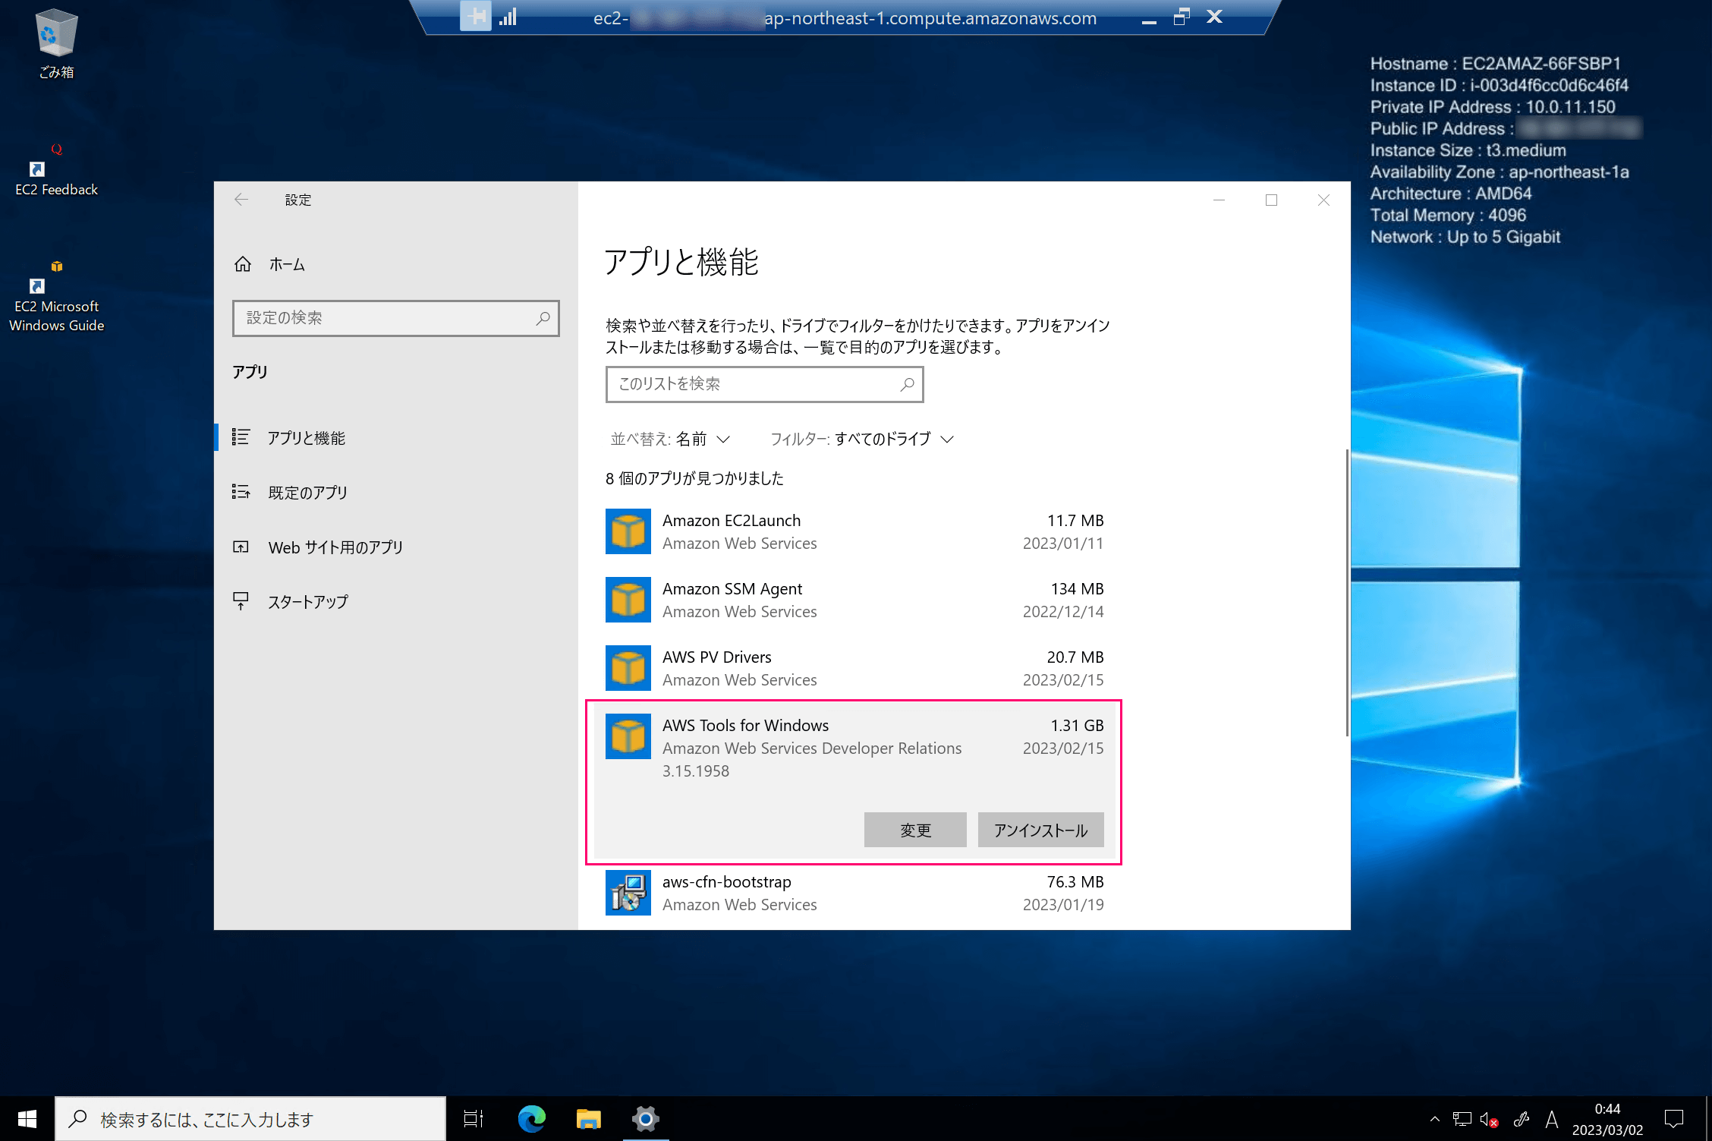Open the EC2 Feedback desktop shortcut
This screenshot has width=1712, height=1141.
[56, 171]
